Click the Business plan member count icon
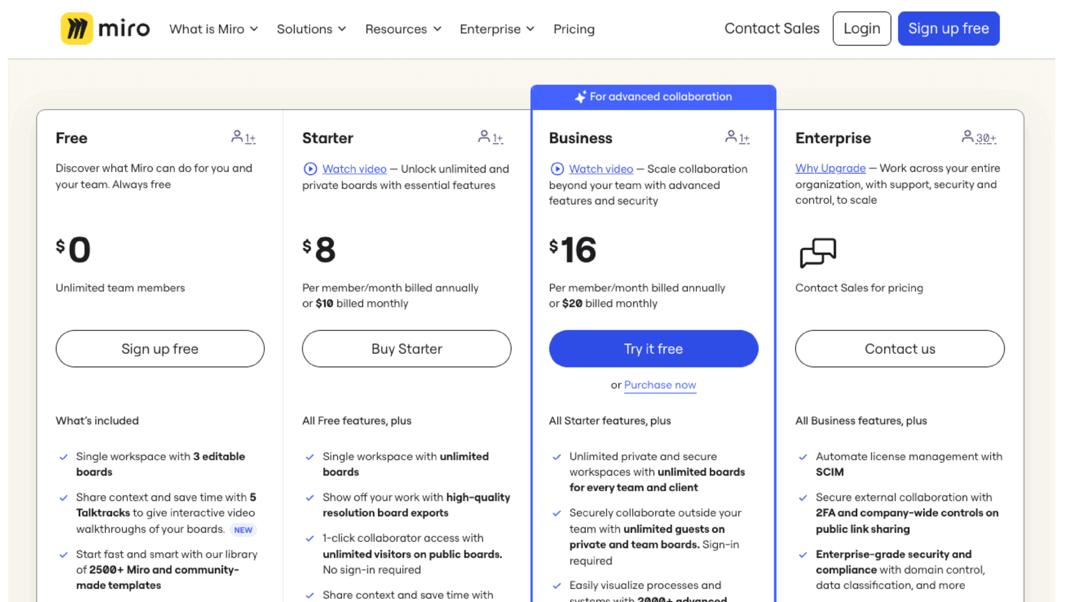The image size is (1071, 602). tap(737, 137)
